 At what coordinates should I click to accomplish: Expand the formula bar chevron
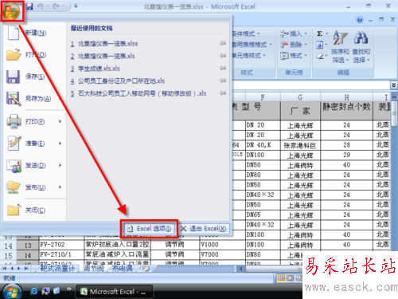(x=394, y=85)
